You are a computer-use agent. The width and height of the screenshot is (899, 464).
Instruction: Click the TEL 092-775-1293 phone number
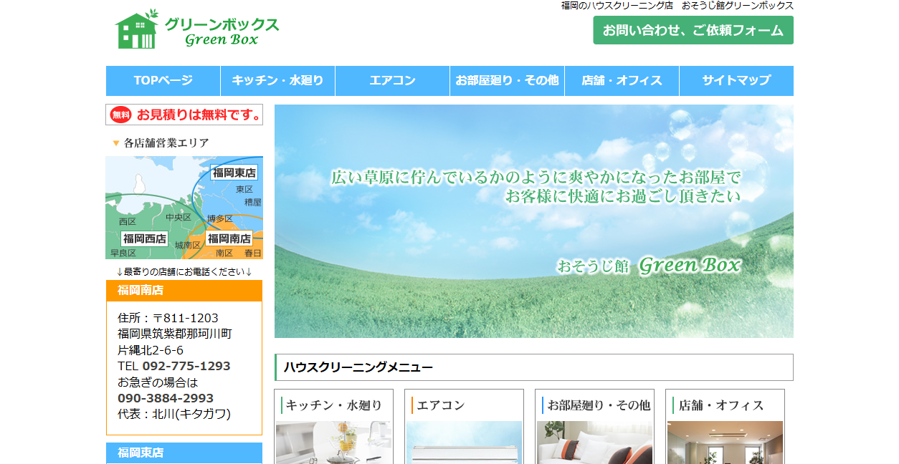pyautogui.click(x=173, y=365)
